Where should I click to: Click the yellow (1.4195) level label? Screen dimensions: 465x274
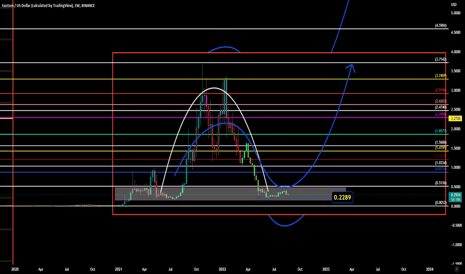[441, 148]
